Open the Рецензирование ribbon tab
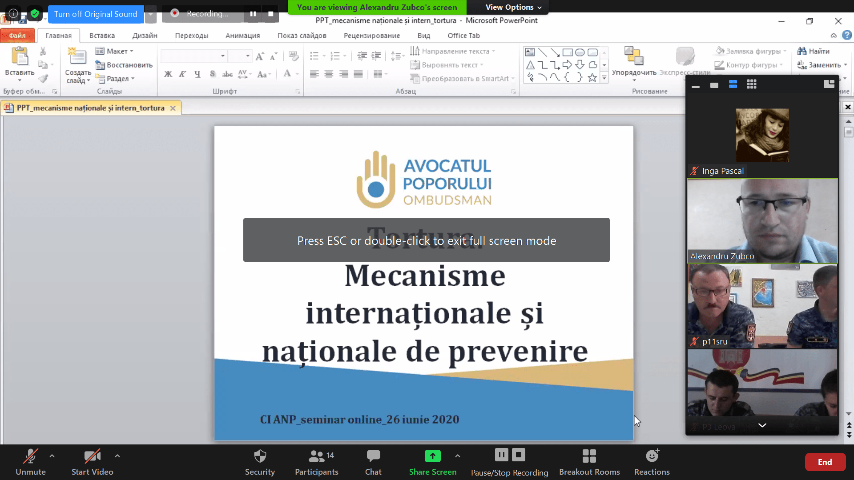 [x=372, y=36]
